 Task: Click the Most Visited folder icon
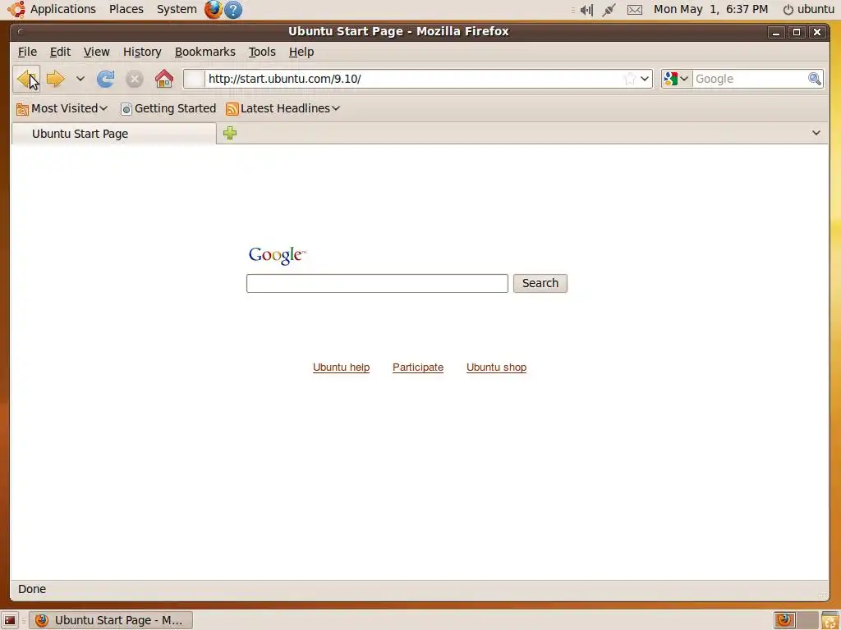pyautogui.click(x=22, y=109)
